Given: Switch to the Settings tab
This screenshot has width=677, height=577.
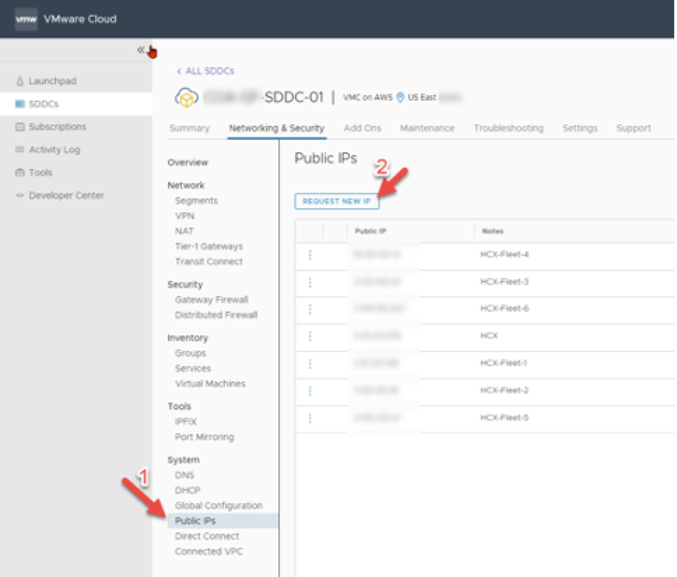Looking at the screenshot, I should pos(580,128).
